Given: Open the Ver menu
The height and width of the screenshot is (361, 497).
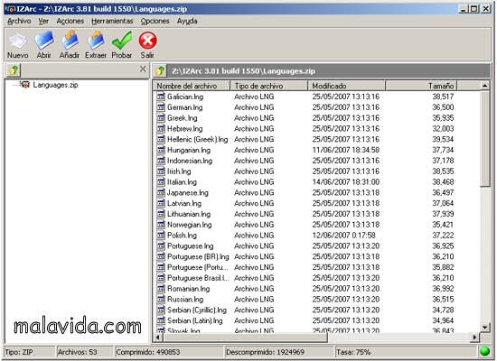Looking at the screenshot, I should (43, 21).
